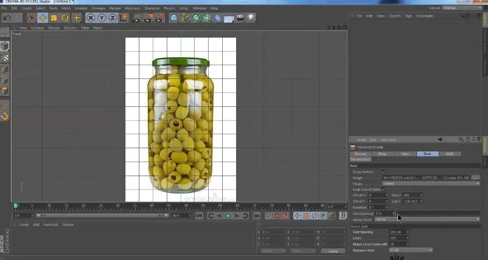488x260 pixels.
Task: Toggle the Y axis lock
Action: (102, 18)
